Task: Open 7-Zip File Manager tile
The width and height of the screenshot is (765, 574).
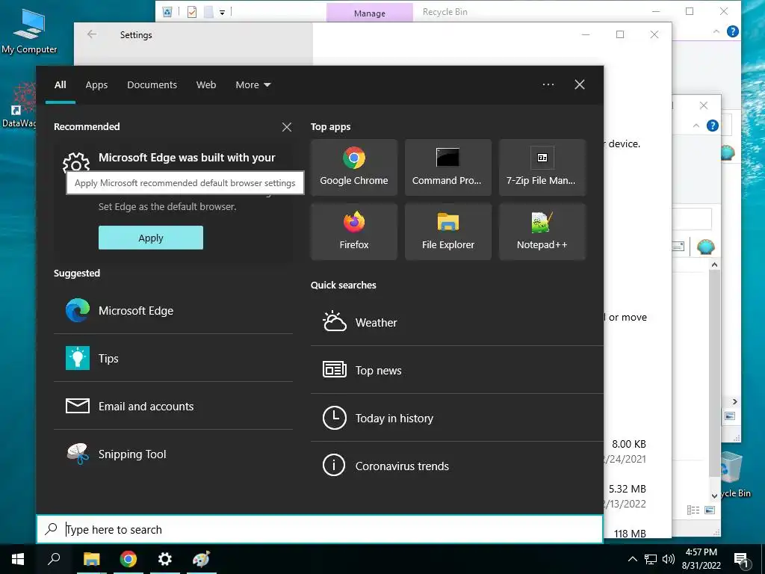Action: point(542,167)
